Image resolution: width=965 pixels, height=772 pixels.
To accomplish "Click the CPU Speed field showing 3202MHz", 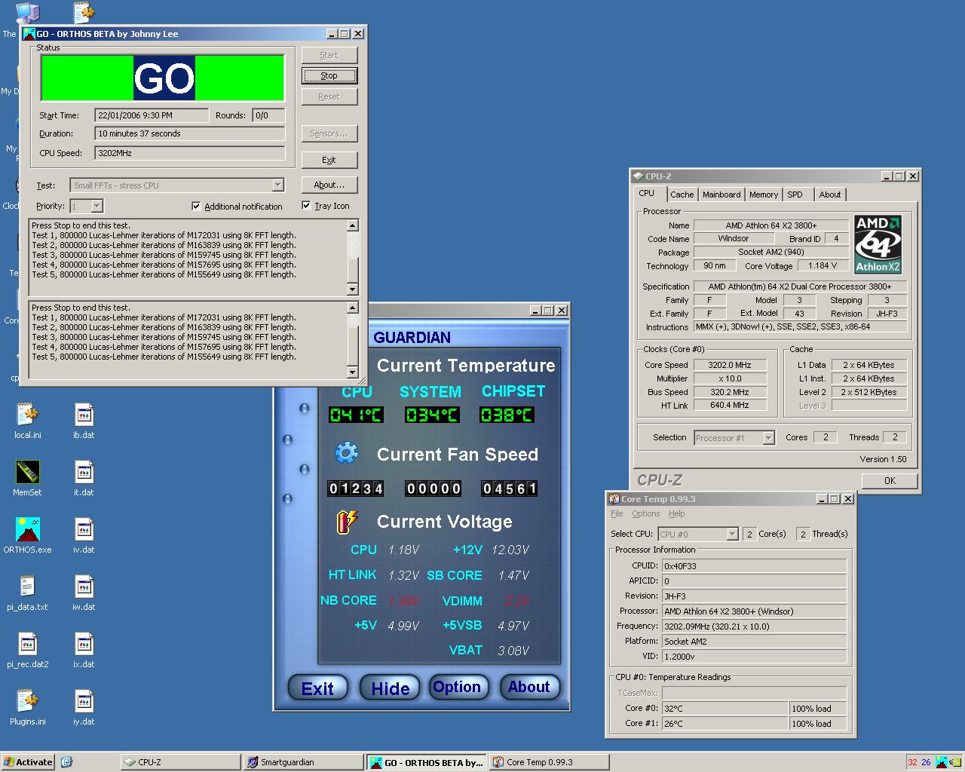I will point(190,153).
